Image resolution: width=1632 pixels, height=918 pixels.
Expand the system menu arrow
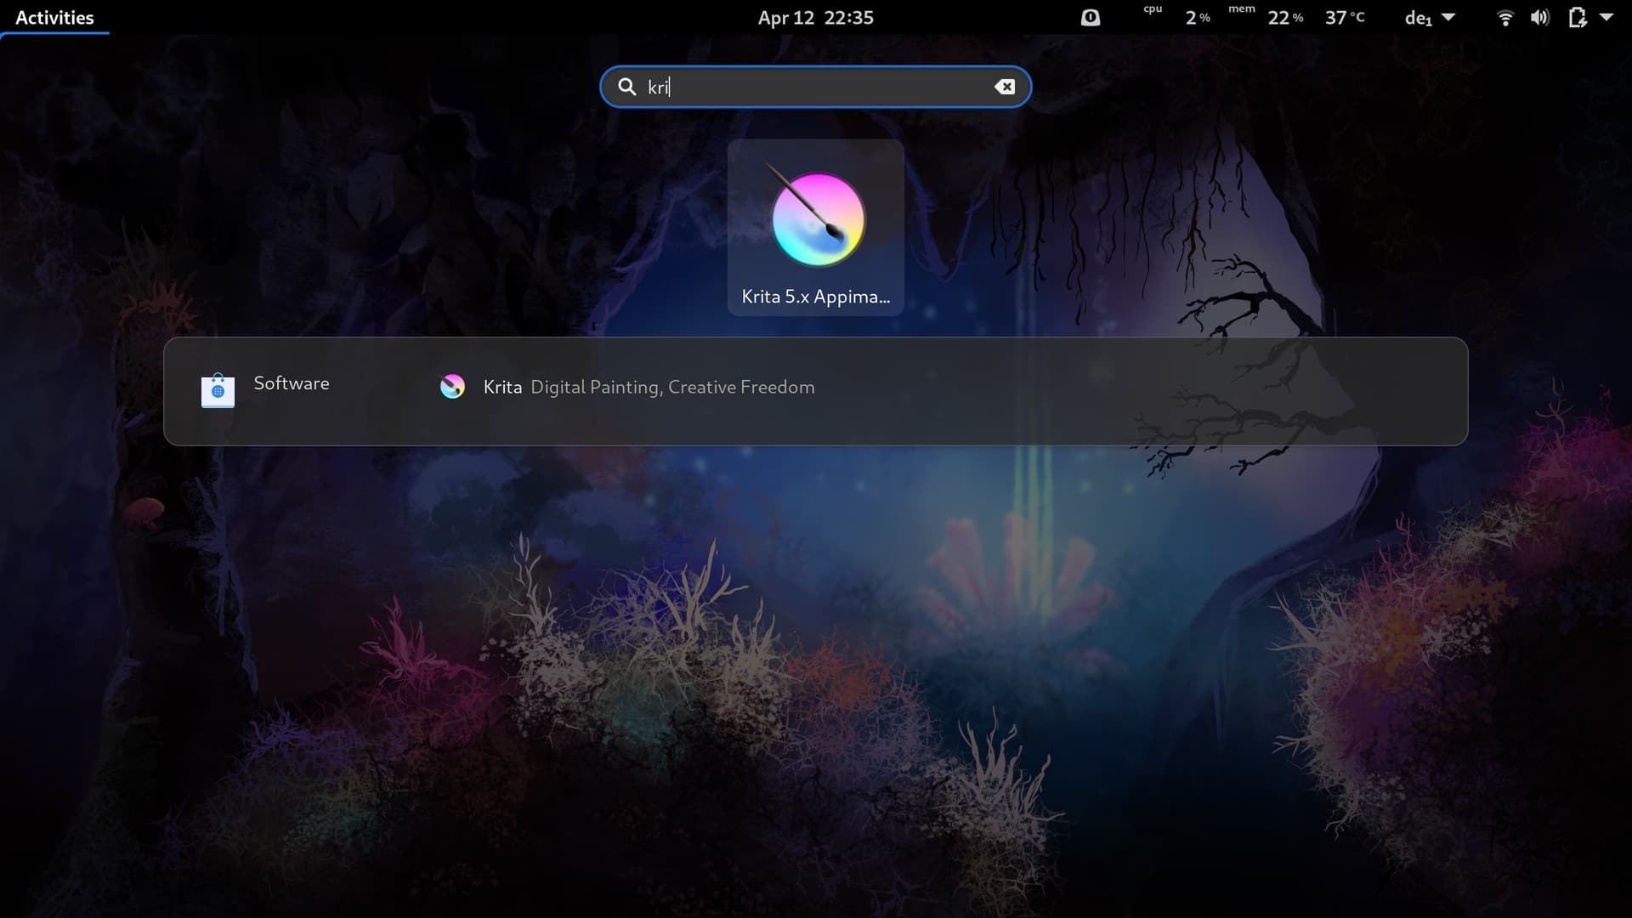(x=1606, y=17)
